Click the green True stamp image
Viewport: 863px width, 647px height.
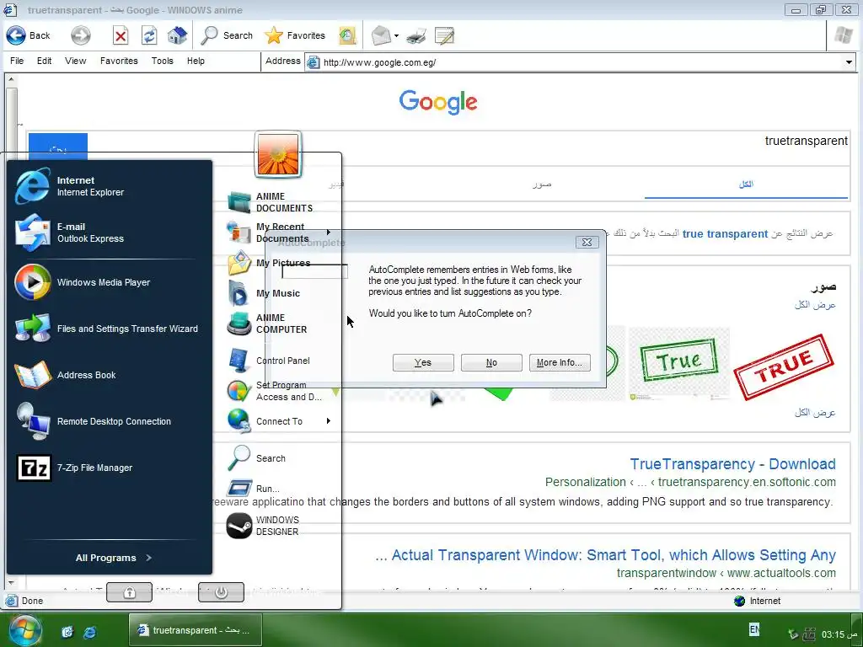point(679,362)
